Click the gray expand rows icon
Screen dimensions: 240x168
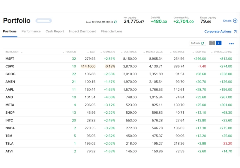(212, 43)
